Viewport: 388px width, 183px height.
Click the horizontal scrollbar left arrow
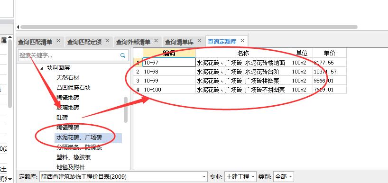point(18,27)
